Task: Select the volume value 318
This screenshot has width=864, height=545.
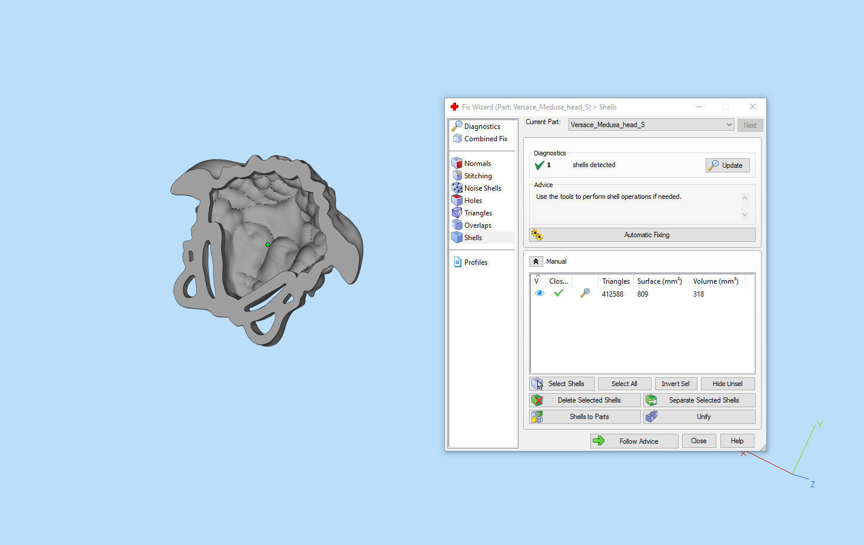Action: point(698,294)
